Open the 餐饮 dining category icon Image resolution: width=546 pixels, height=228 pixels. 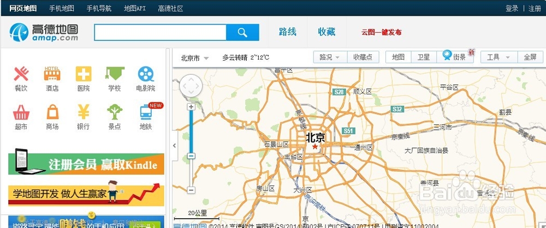pos(21,74)
